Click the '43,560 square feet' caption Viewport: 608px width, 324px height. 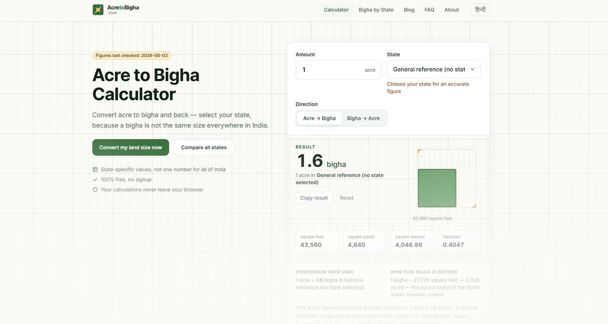[x=432, y=218]
